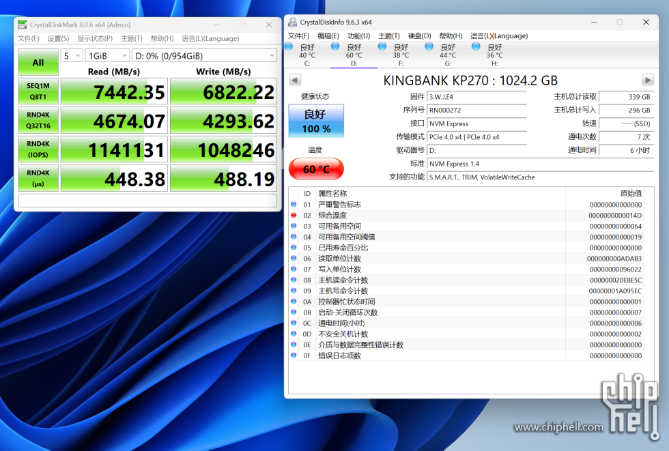Click red status dot for 02 综合温度
The width and height of the screenshot is (669, 451).
tap(294, 215)
